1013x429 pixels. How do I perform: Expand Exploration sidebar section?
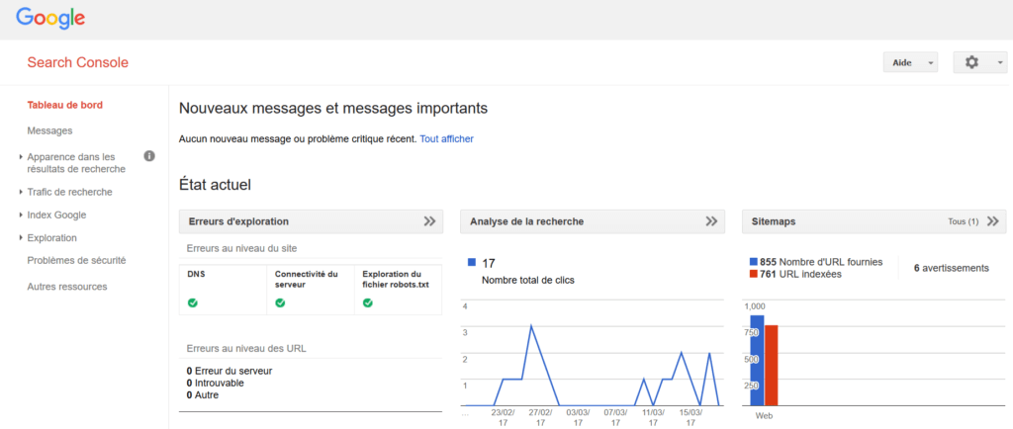[x=51, y=237]
